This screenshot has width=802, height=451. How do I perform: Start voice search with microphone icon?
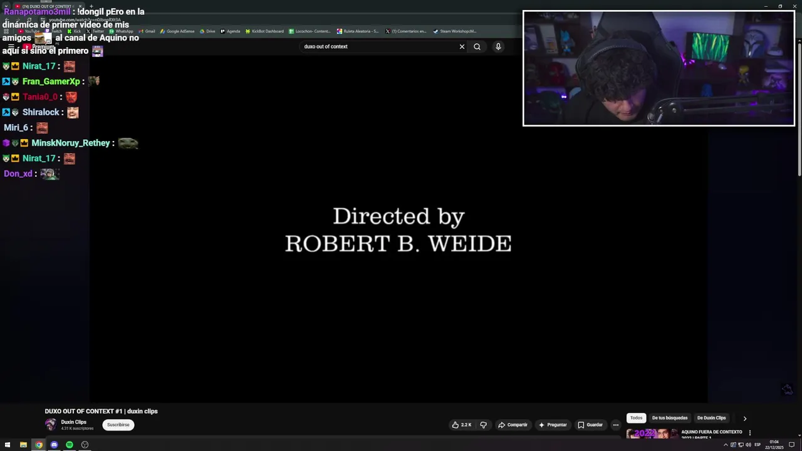(498, 46)
